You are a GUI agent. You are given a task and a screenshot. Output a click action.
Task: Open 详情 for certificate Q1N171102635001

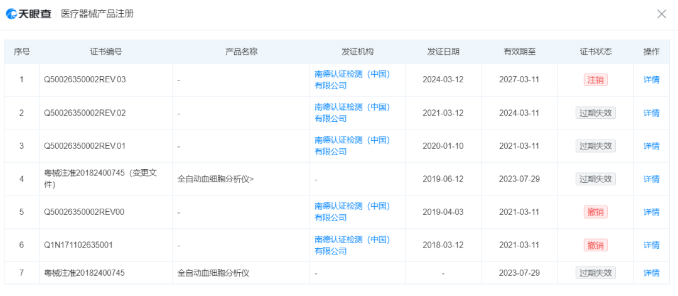651,245
